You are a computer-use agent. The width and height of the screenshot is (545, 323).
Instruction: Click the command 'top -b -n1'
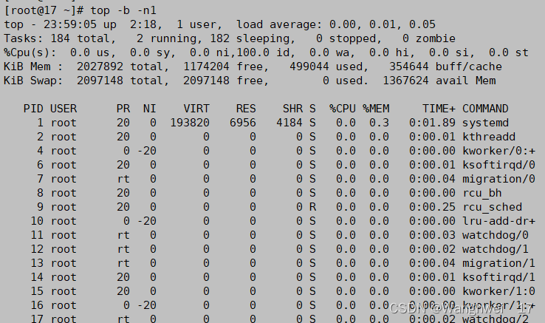pyautogui.click(x=123, y=10)
